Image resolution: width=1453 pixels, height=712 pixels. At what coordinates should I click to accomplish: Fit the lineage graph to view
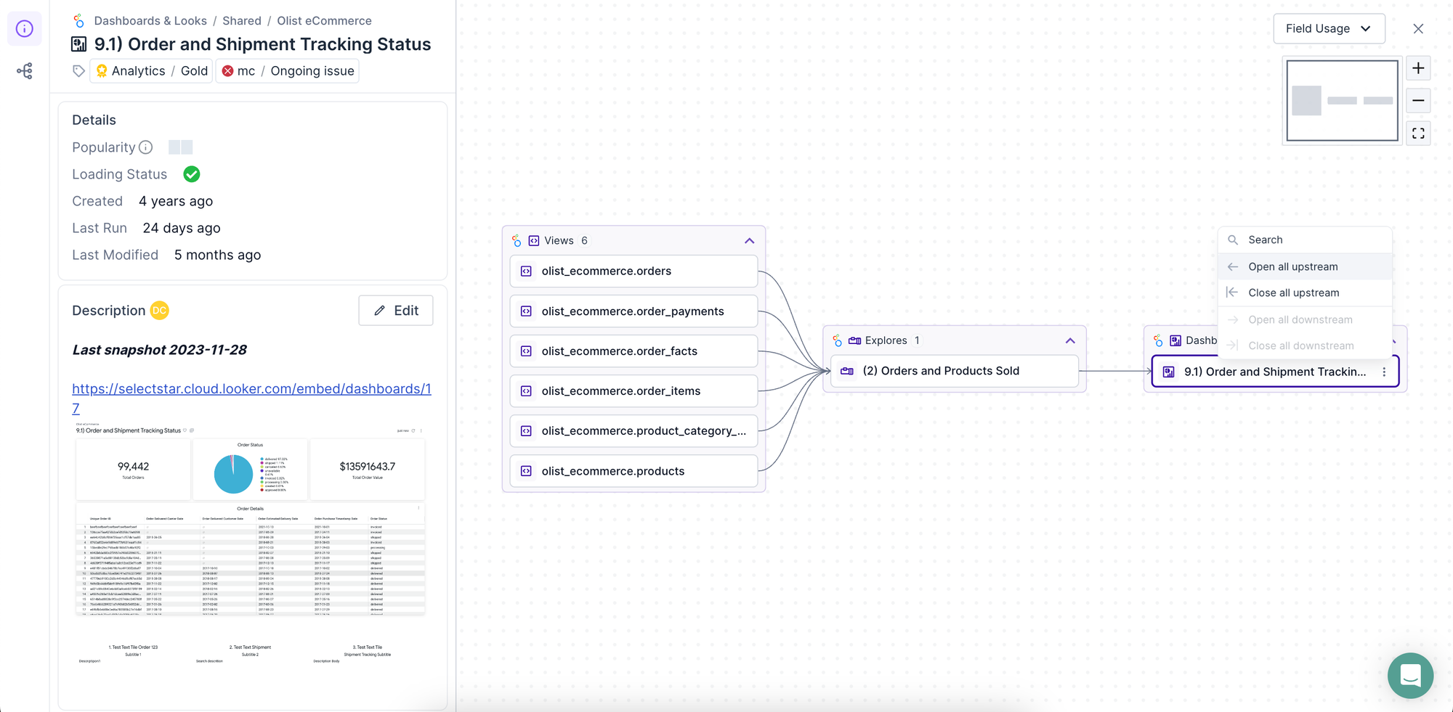tap(1418, 134)
